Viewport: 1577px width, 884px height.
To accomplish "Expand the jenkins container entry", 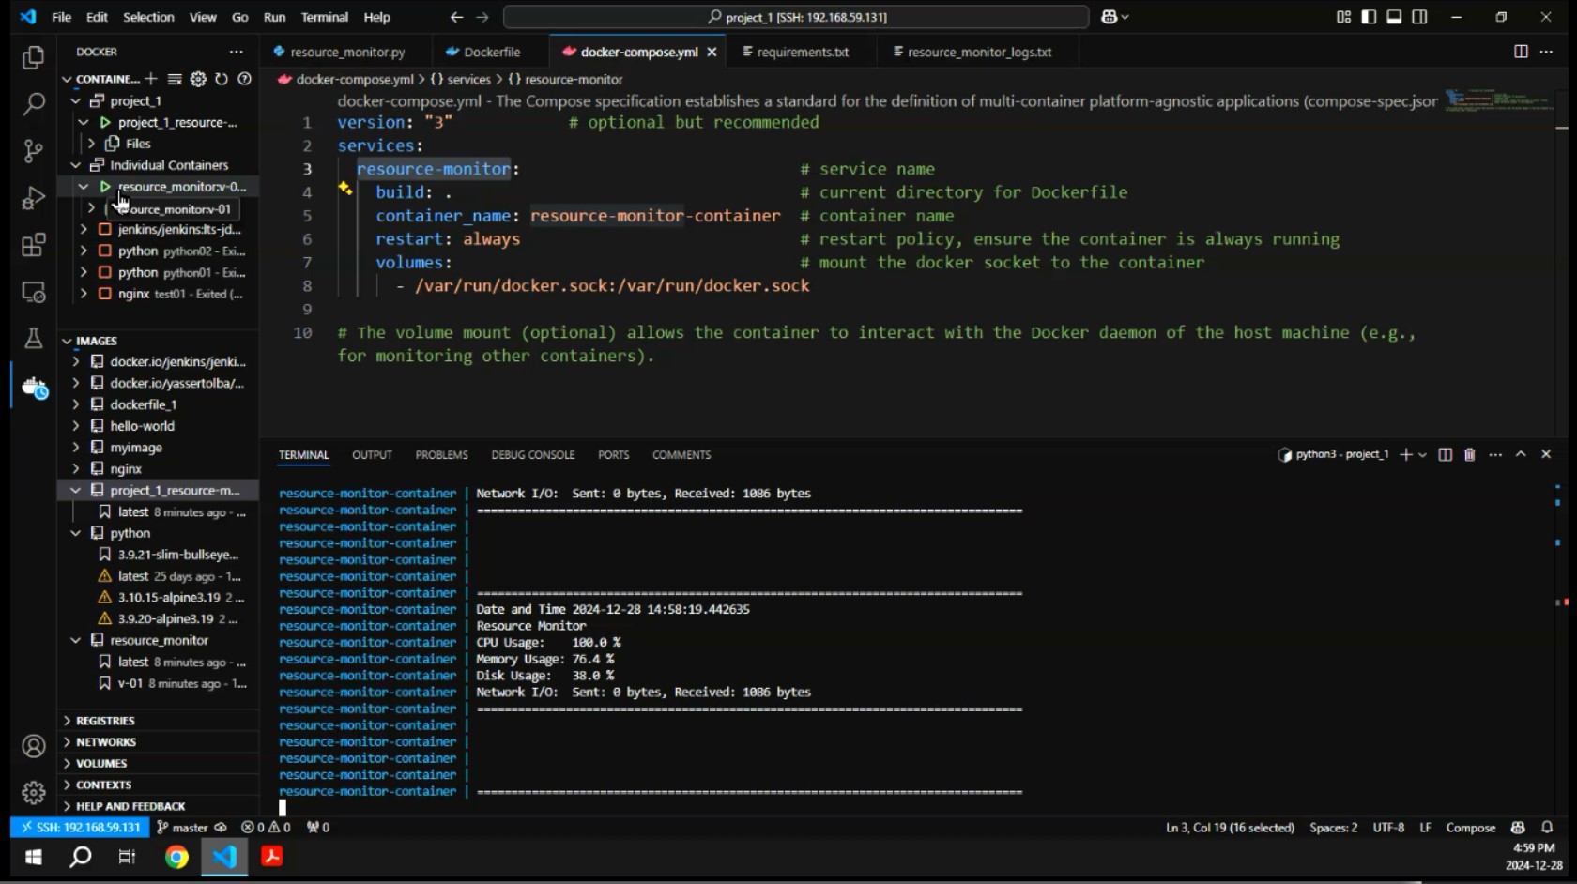I will pyautogui.click(x=84, y=229).
